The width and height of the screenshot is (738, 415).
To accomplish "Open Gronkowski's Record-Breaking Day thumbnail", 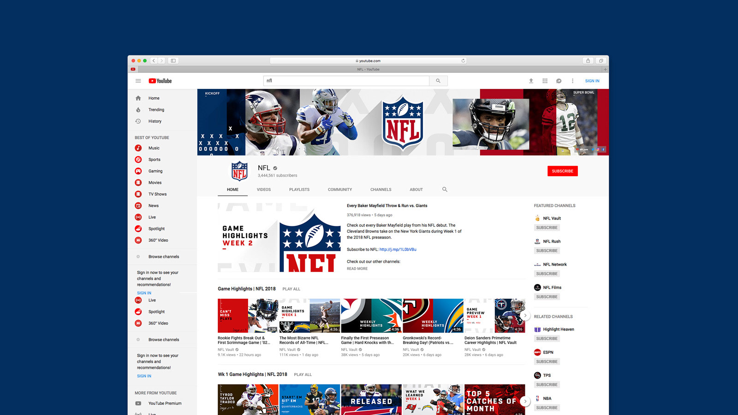I will pyautogui.click(x=433, y=315).
